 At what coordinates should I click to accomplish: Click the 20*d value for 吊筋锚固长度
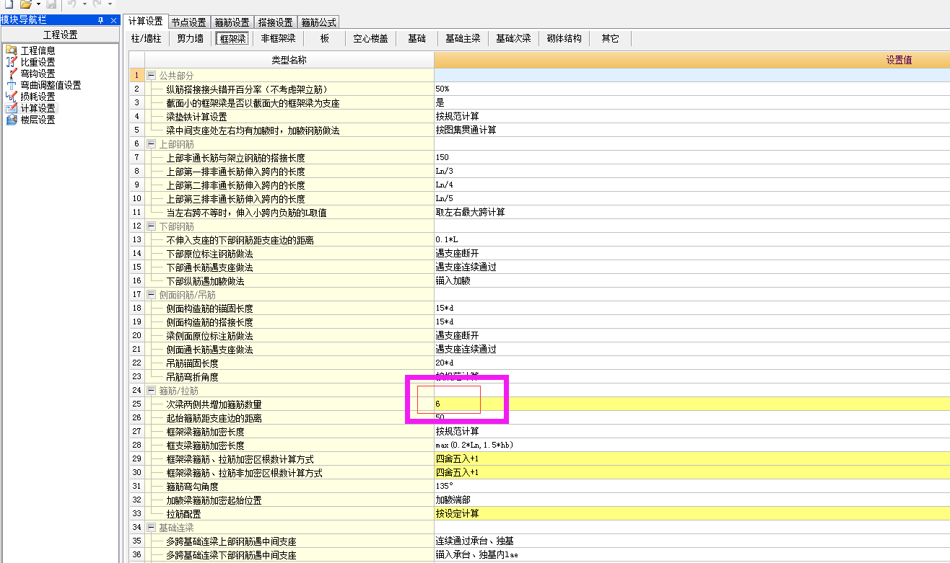coord(692,363)
